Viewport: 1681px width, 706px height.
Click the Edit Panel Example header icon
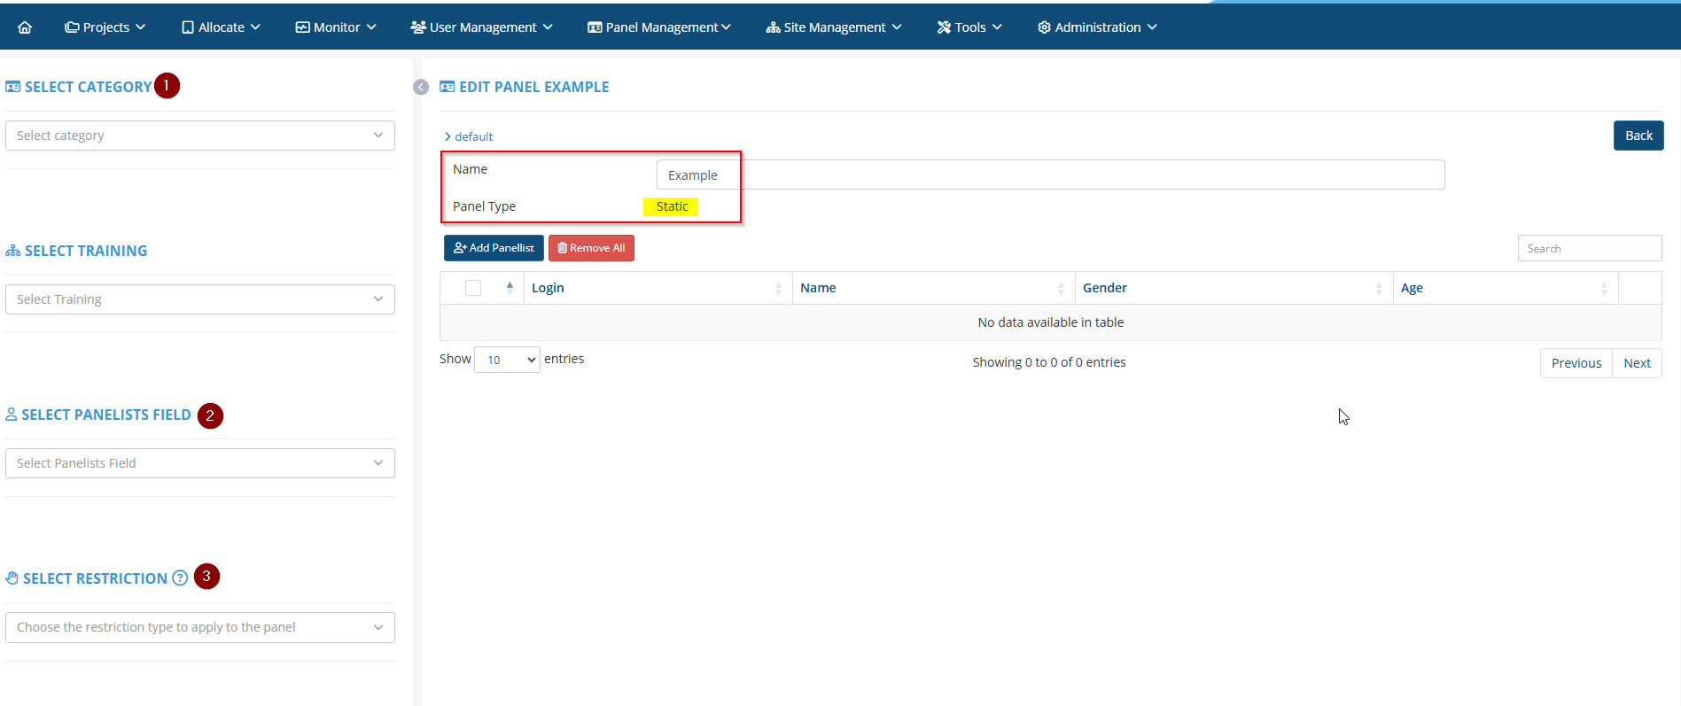tap(447, 87)
